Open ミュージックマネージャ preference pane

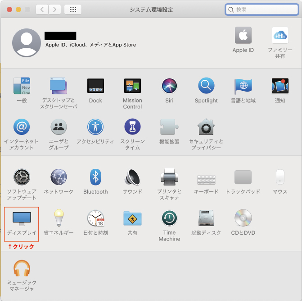pyautogui.click(x=22, y=268)
